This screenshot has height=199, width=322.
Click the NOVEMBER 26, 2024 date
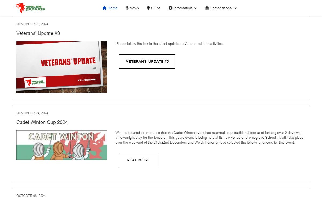pyautogui.click(x=32, y=24)
